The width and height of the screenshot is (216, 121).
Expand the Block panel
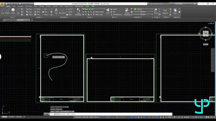114,17
